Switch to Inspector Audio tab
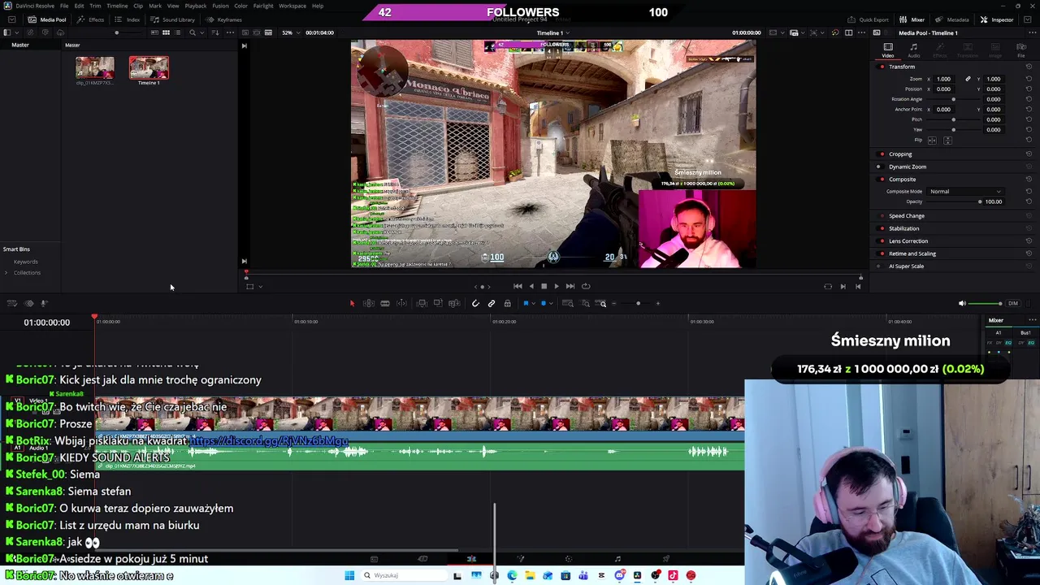Image resolution: width=1040 pixels, height=585 pixels. point(914,50)
